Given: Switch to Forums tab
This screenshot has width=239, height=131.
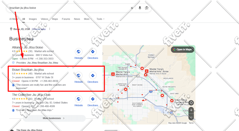Looking at the screenshot, I should (x=66, y=19).
